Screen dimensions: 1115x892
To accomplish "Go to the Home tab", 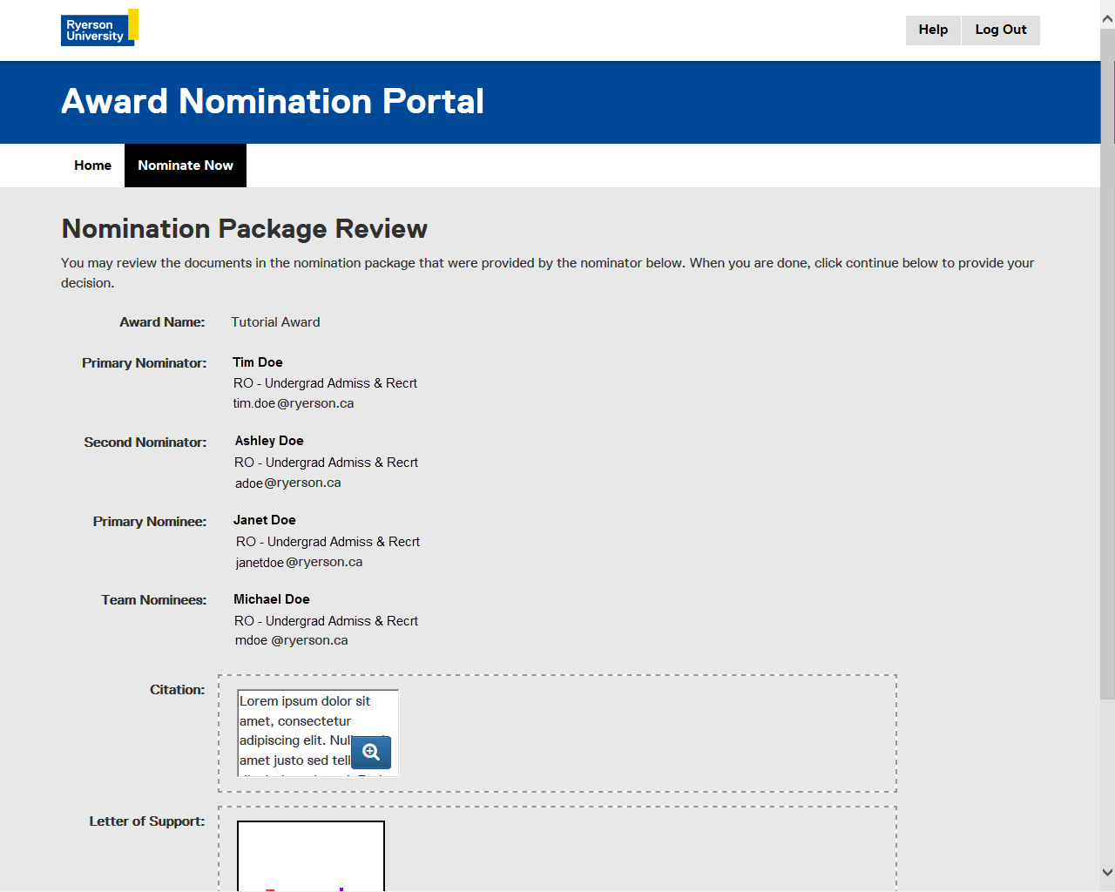I will point(92,166).
